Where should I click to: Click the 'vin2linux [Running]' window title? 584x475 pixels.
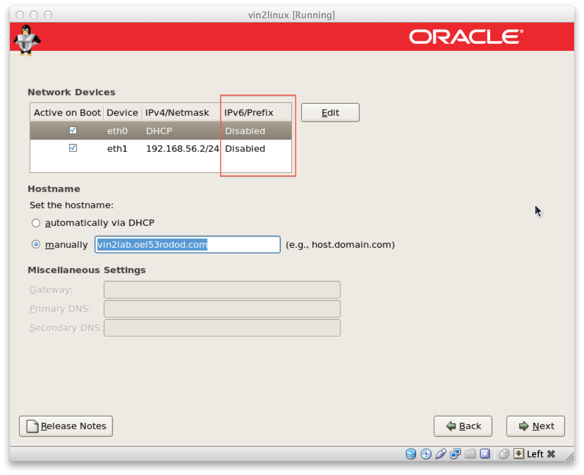click(x=292, y=15)
